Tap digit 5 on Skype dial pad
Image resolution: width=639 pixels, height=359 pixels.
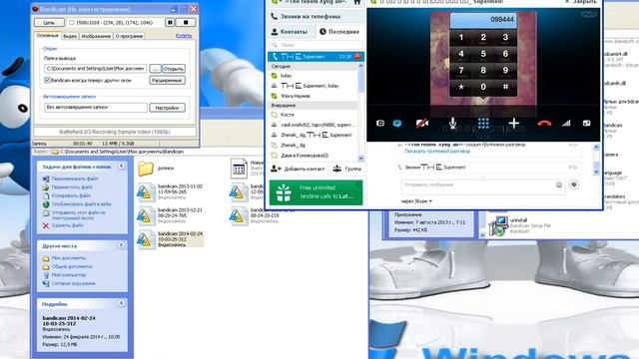tap(483, 54)
